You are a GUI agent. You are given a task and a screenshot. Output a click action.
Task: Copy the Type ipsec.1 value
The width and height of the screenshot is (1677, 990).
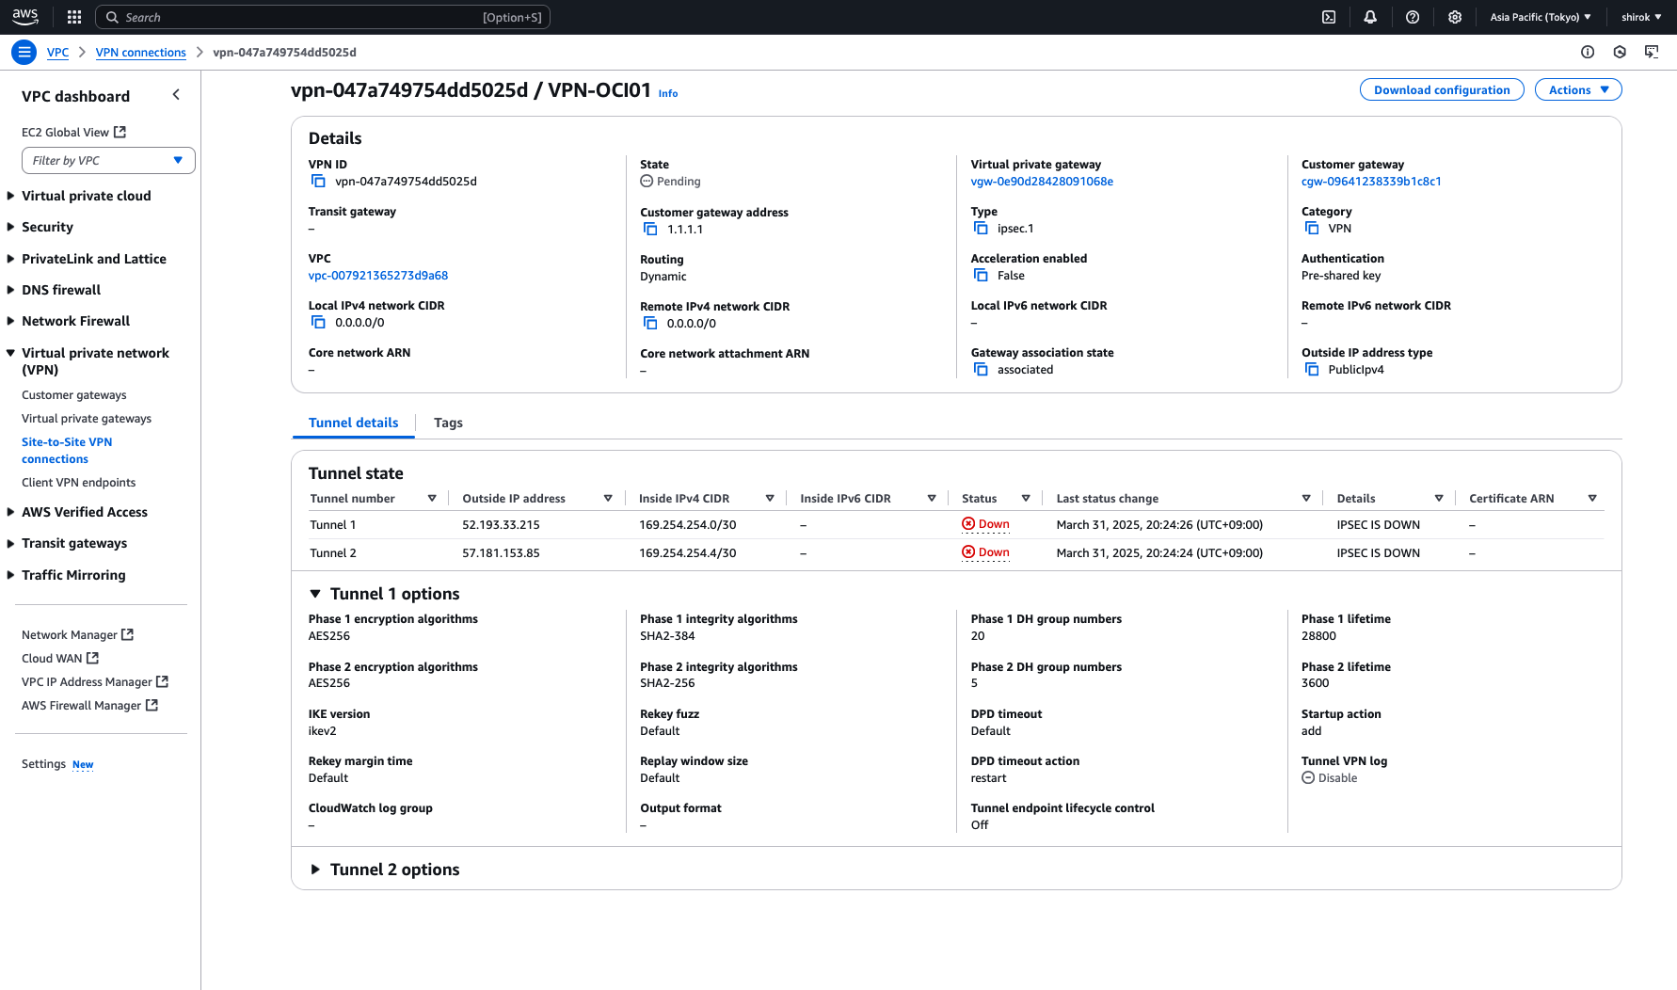coord(981,229)
